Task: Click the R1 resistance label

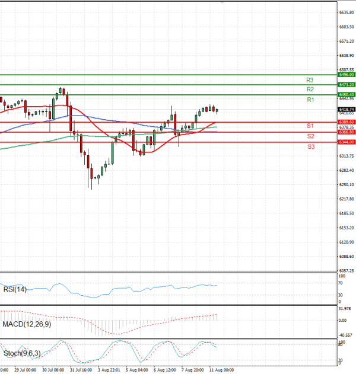Action: point(310,100)
